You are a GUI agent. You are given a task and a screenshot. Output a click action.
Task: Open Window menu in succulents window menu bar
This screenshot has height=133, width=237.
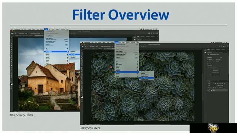point(133,42)
